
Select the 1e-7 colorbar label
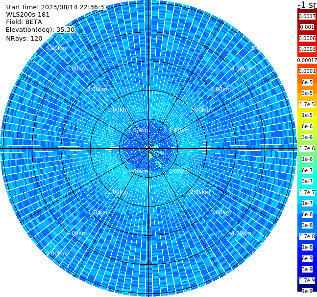tap(307, 203)
